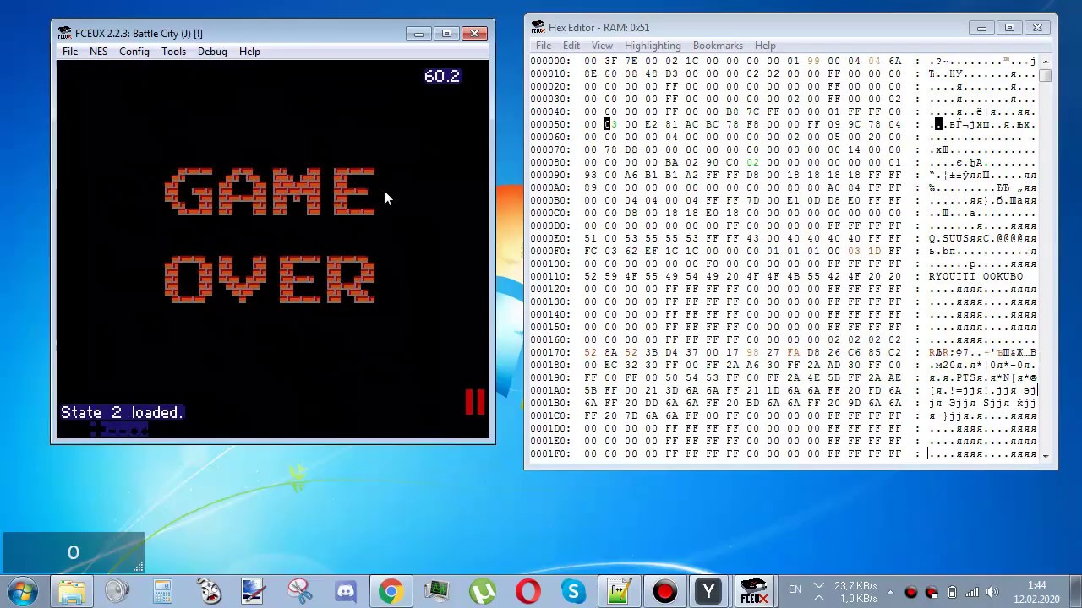Open Discord from taskbar
The height and width of the screenshot is (608, 1082).
[345, 591]
